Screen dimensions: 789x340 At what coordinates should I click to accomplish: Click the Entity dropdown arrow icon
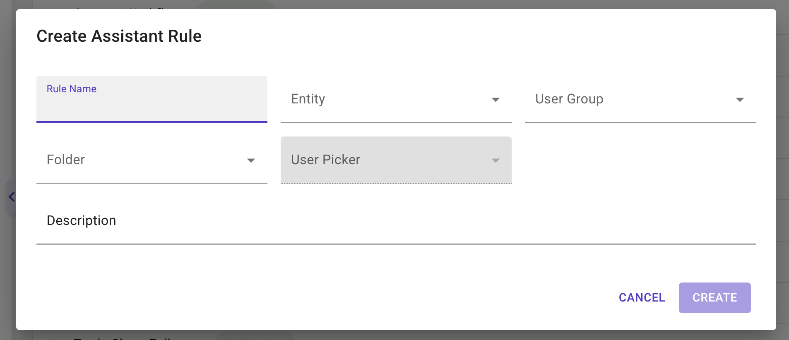tap(496, 100)
